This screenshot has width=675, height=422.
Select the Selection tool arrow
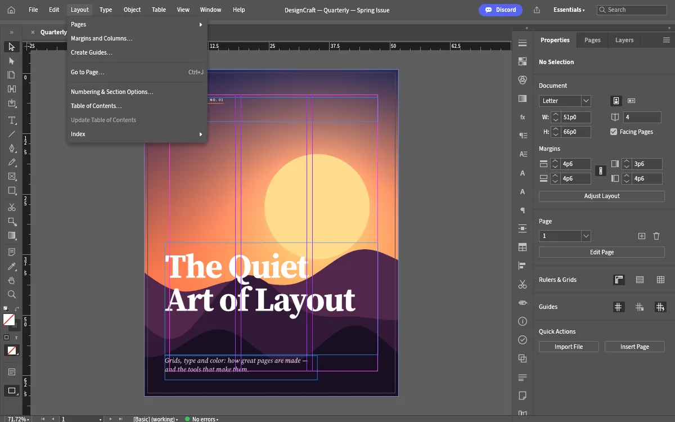click(x=12, y=47)
